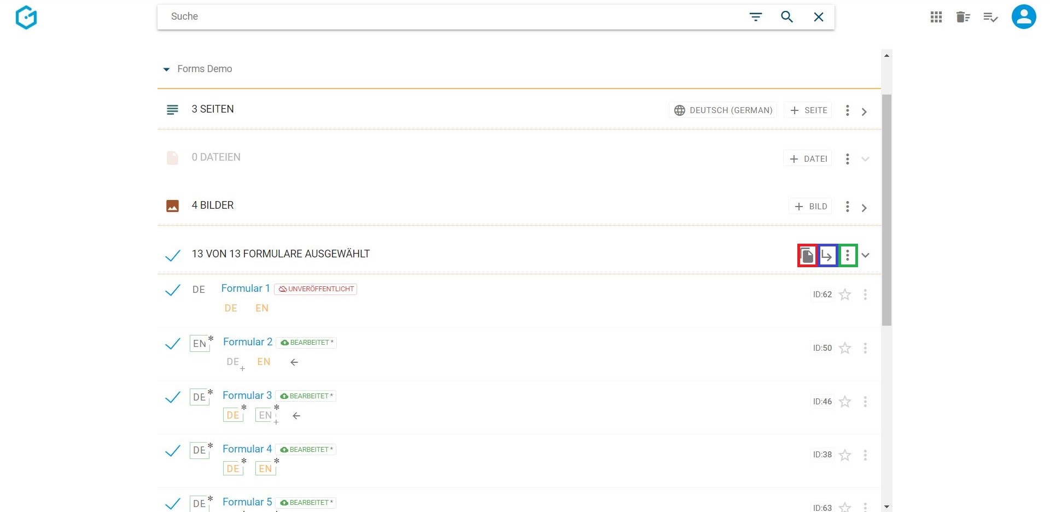Favorite Formular 2 with the star icon
This screenshot has width=1050, height=512.
pyautogui.click(x=845, y=348)
